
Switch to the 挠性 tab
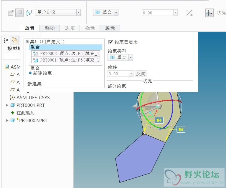tap(90, 28)
